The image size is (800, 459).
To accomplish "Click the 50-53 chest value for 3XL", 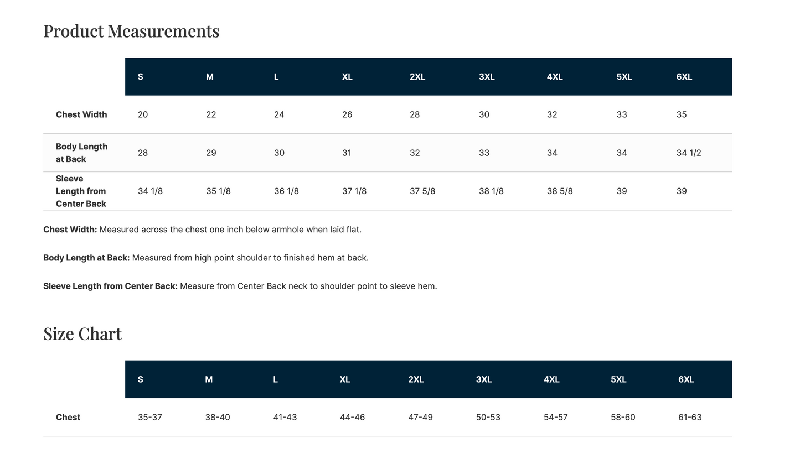I will click(488, 417).
